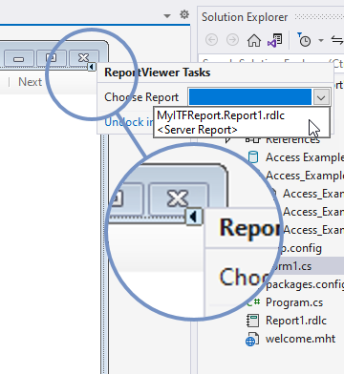The height and width of the screenshot is (374, 344).
Task: Click the web page icon beside welcome.mht
Action: tap(252, 340)
